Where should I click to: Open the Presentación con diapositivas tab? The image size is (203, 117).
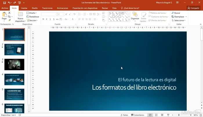coord(85,8)
